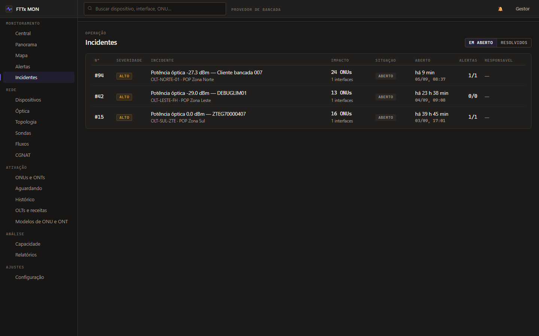Click 'OLT-SUL-ZTE · POP Zona Sul' text
The image size is (539, 336).
point(178,121)
